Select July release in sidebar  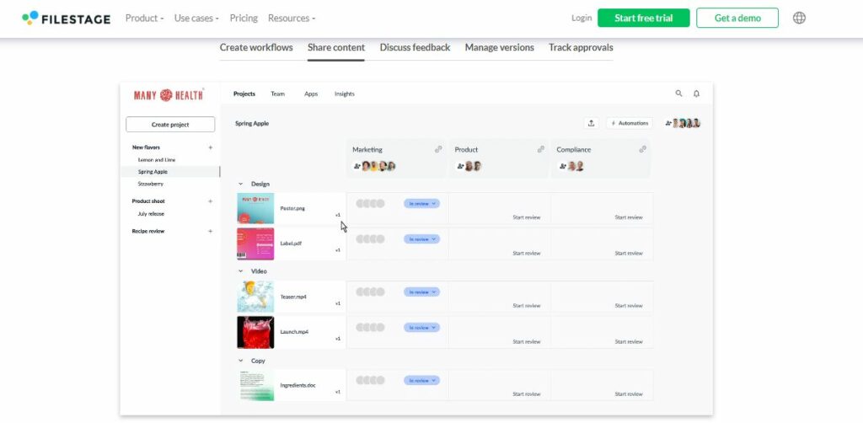[x=151, y=213]
